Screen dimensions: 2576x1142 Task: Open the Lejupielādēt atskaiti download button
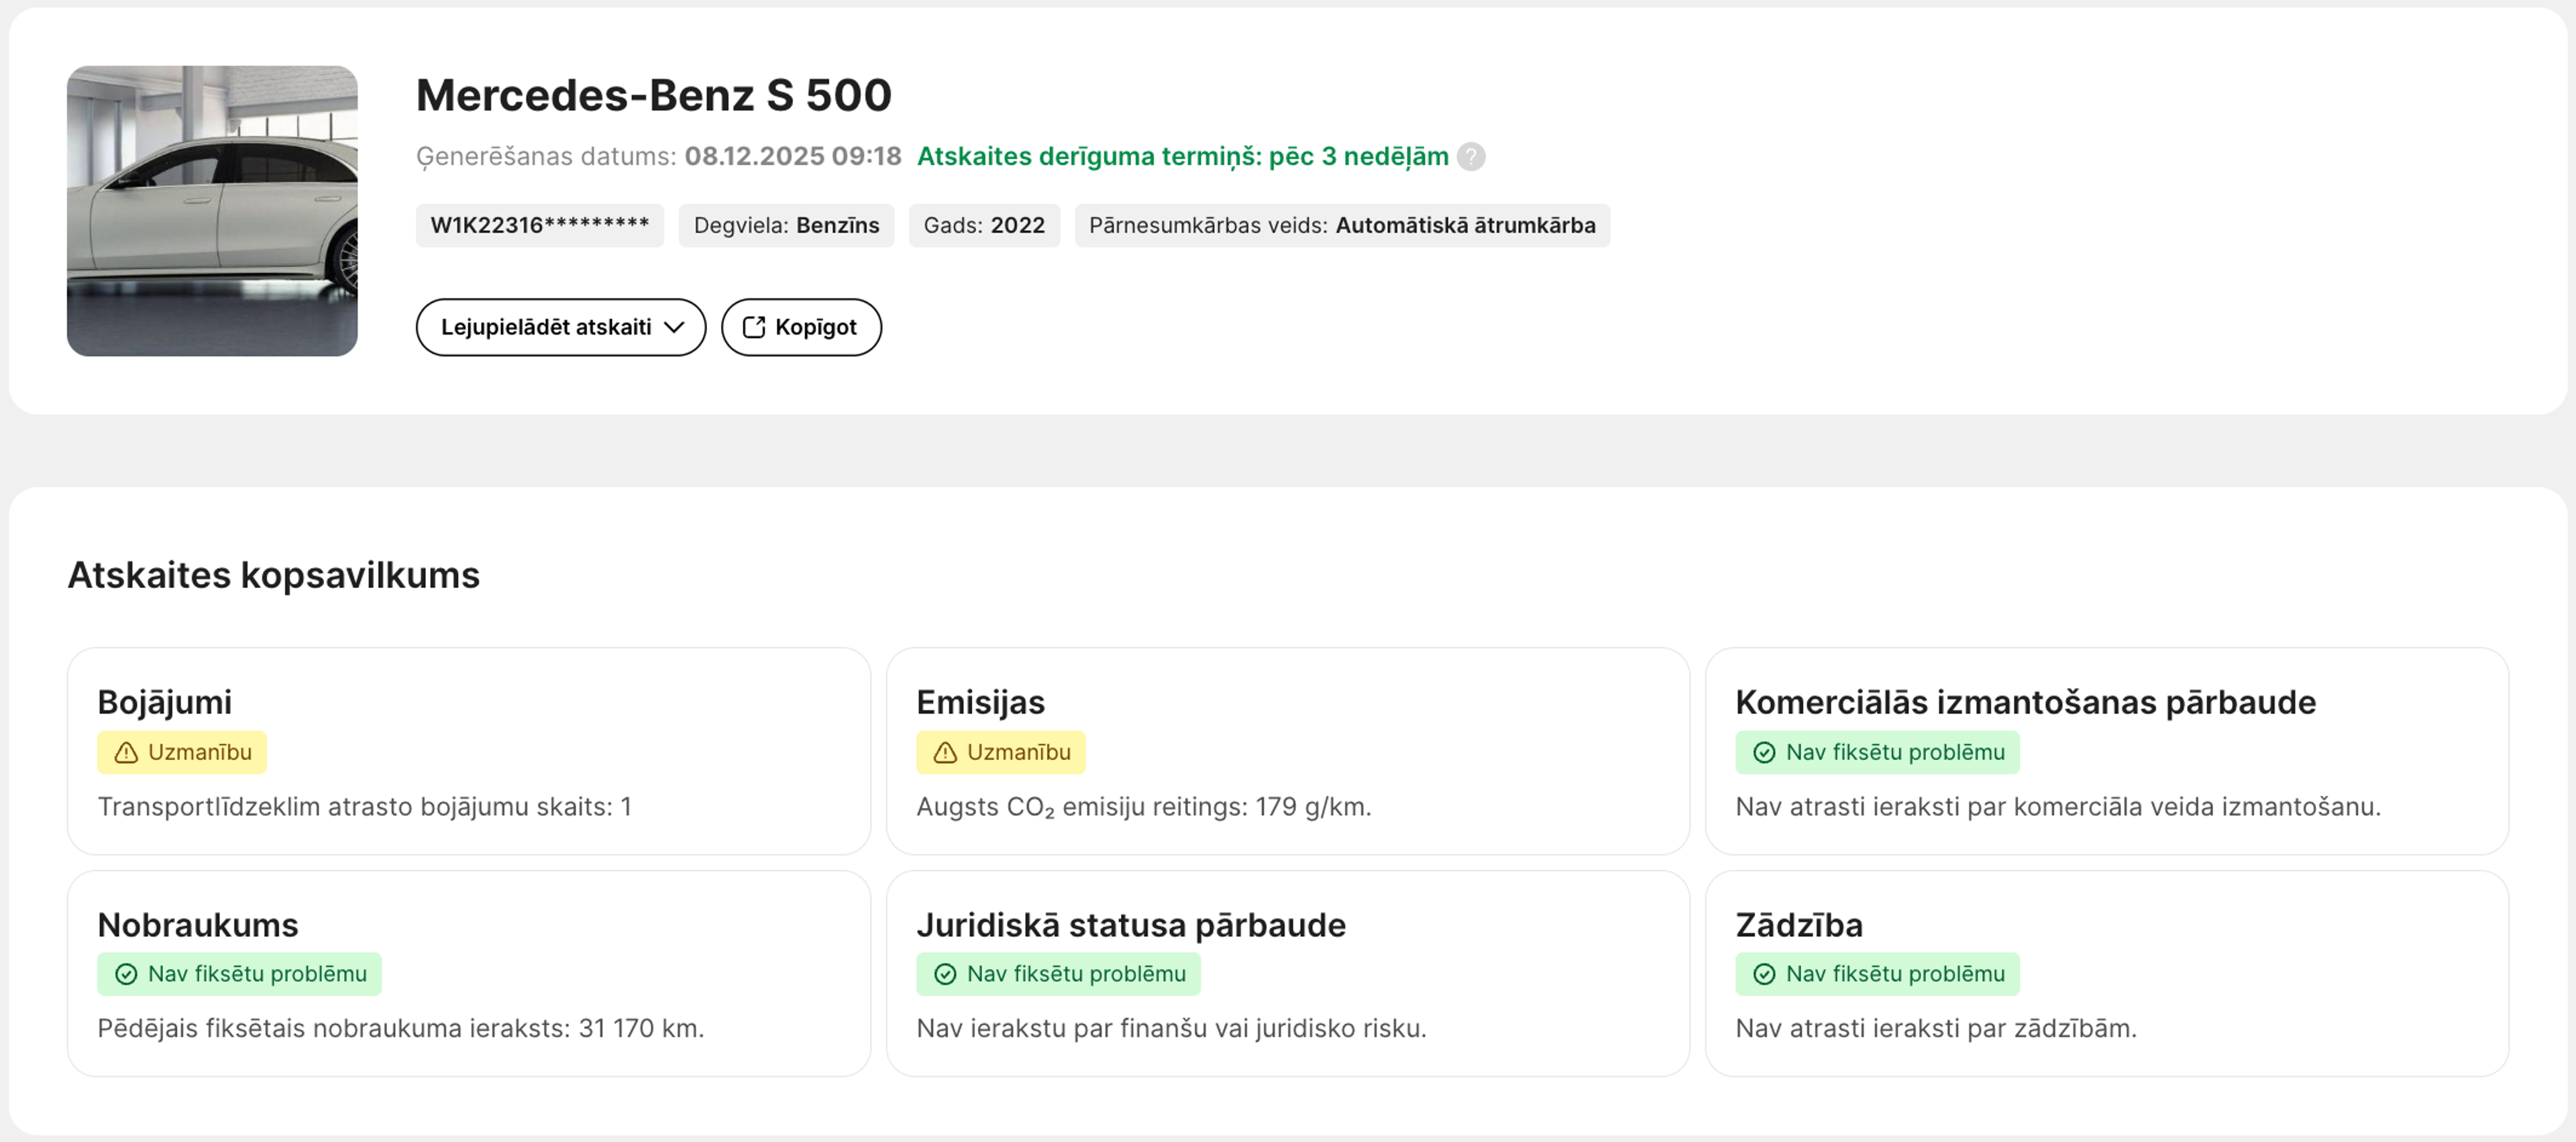(561, 327)
